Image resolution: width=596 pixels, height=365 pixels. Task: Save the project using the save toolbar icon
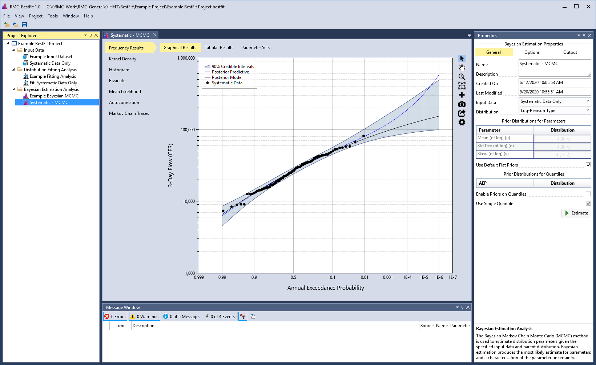coord(24,25)
